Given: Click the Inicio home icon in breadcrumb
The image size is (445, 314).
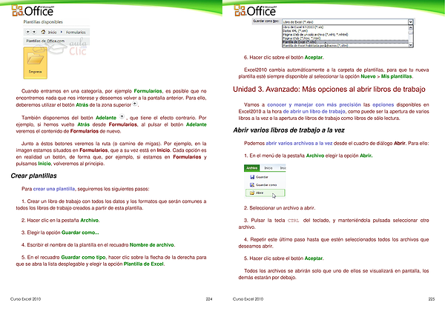Looking at the screenshot, I should tap(43, 32).
